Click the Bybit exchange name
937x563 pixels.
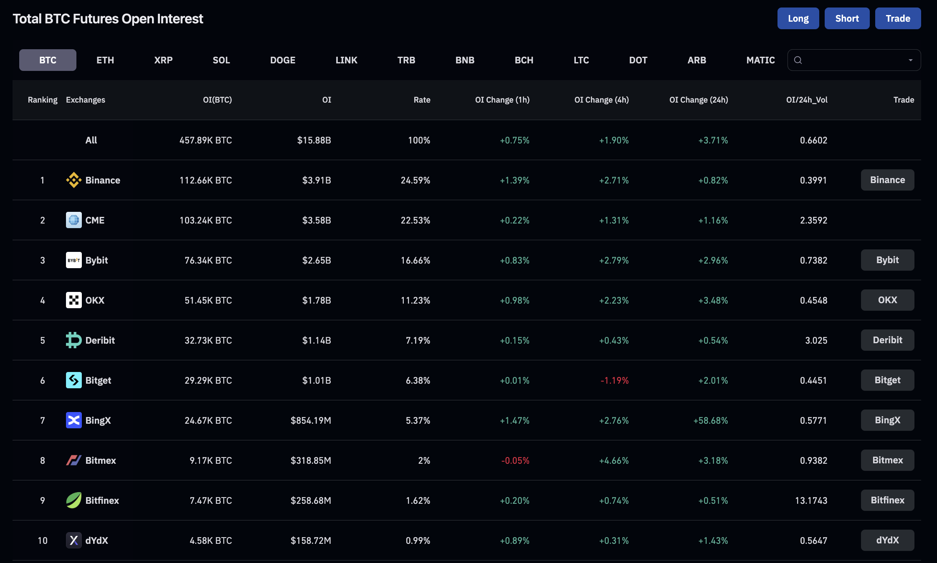point(96,260)
